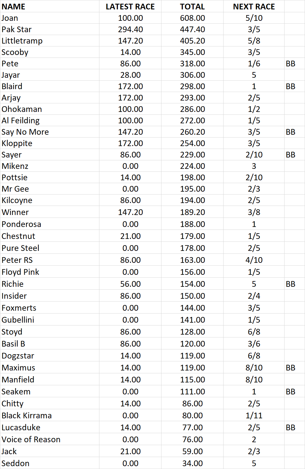Select Littletramp's total 405.20 cell

click(x=192, y=41)
